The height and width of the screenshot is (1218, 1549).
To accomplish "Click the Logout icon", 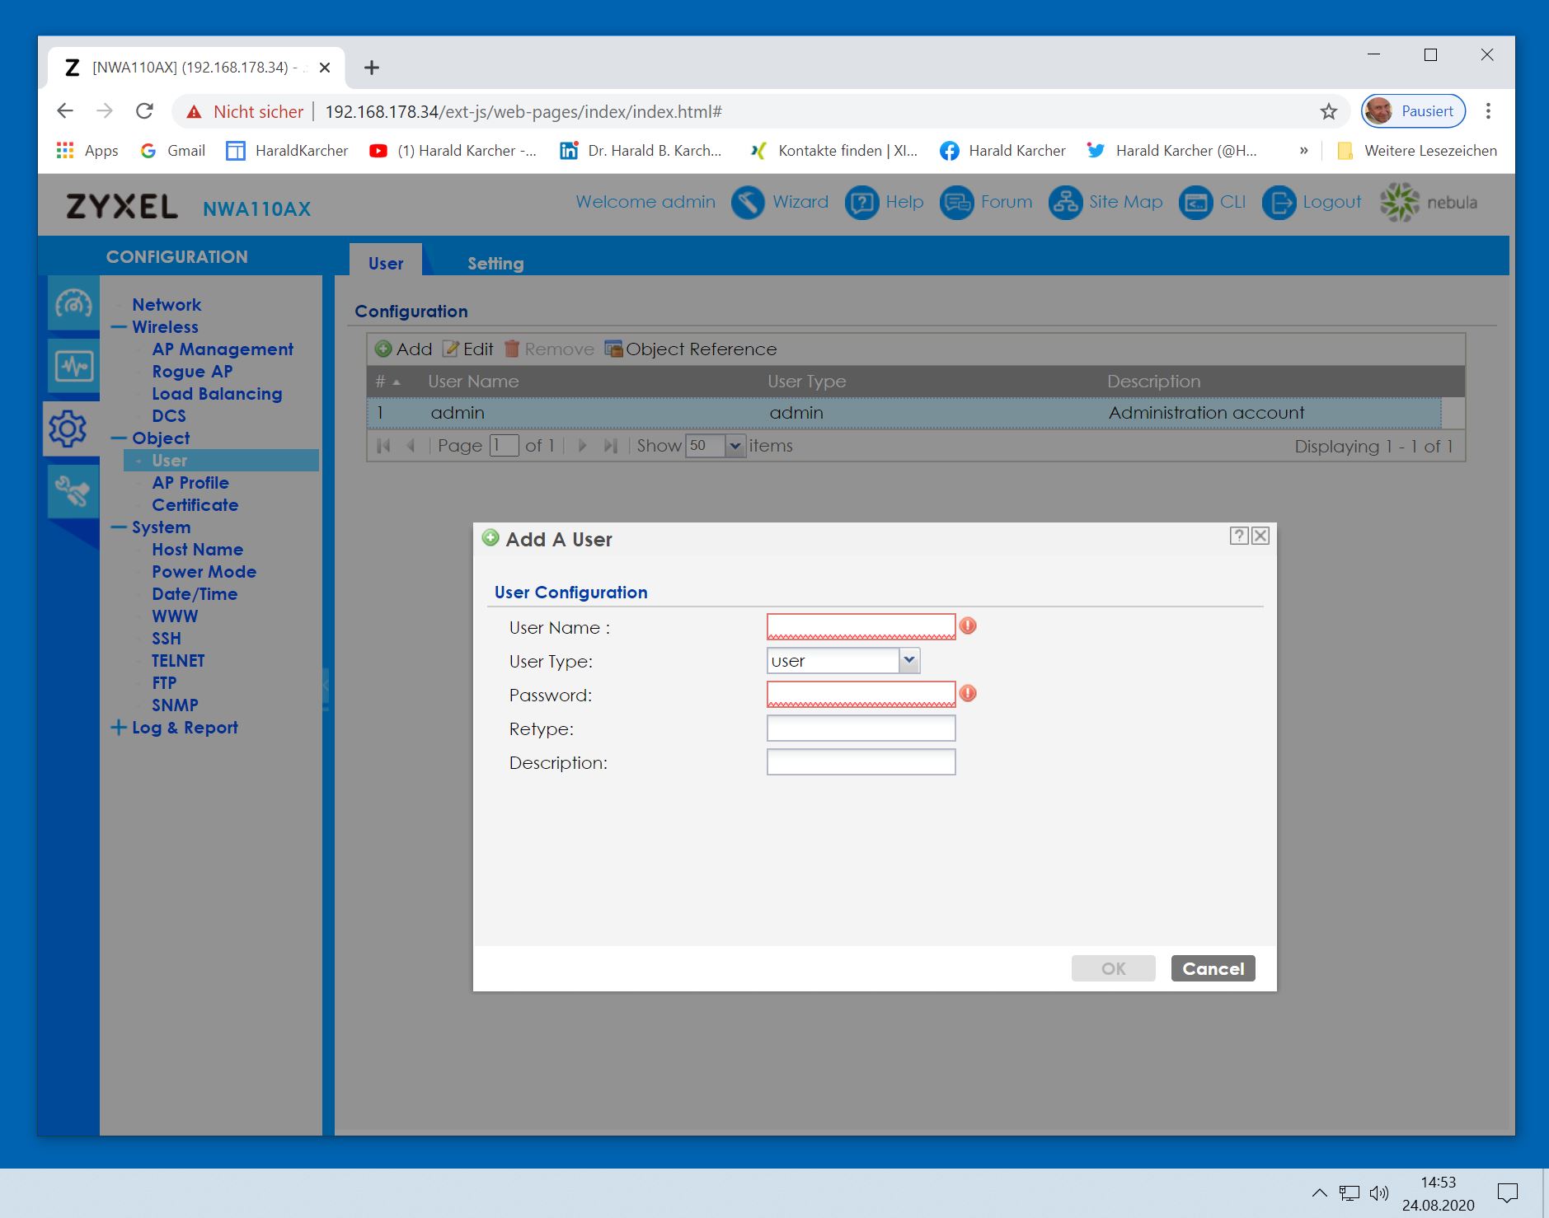I will click(1279, 203).
